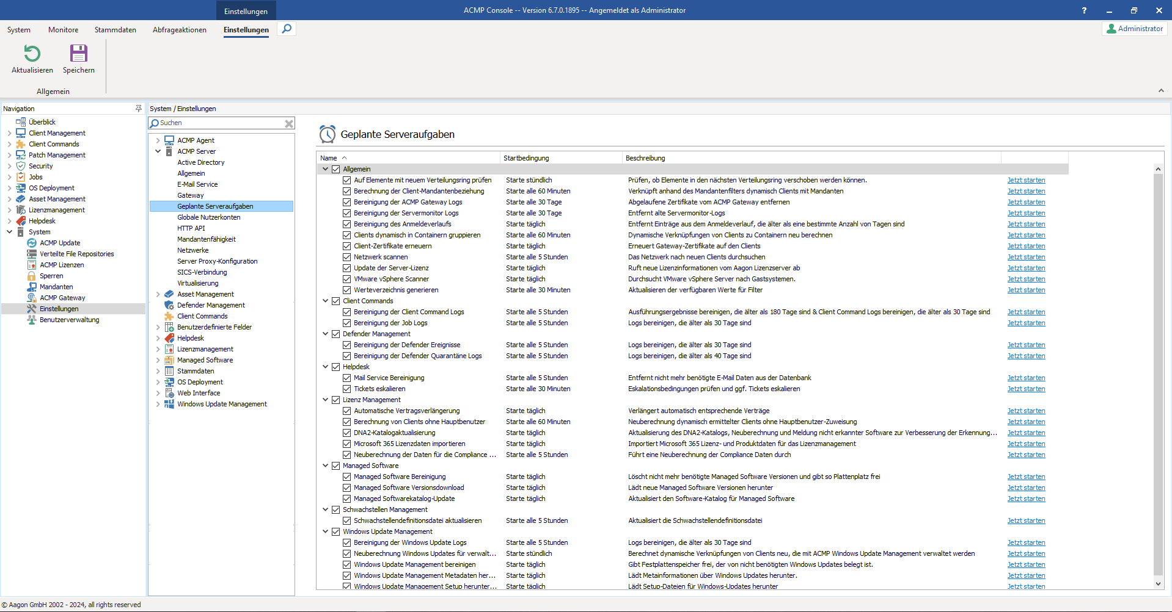Viewport: 1172px width, 612px height.
Task: Uncheck the Netzwerk scannen task
Action: coord(346,257)
